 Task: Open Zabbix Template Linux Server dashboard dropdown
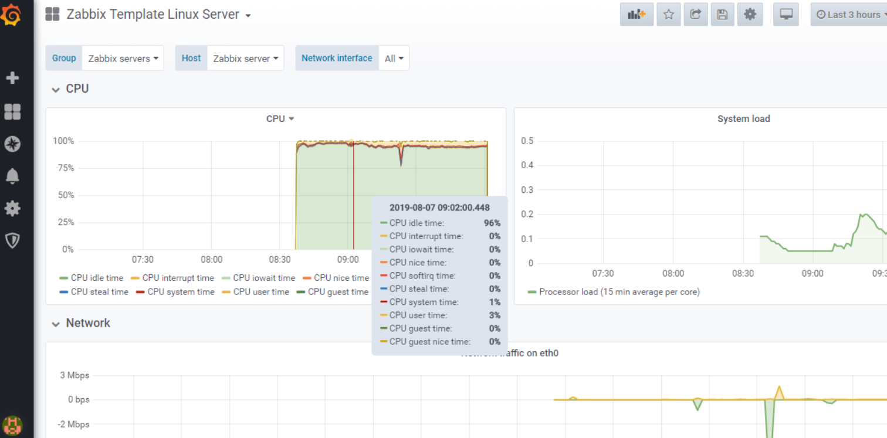158,15
